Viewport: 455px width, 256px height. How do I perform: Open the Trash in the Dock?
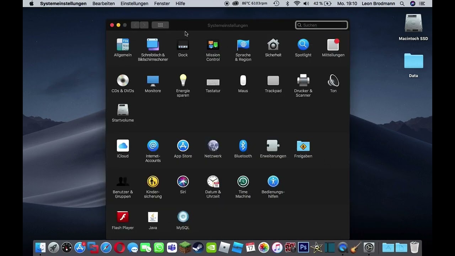point(414,247)
